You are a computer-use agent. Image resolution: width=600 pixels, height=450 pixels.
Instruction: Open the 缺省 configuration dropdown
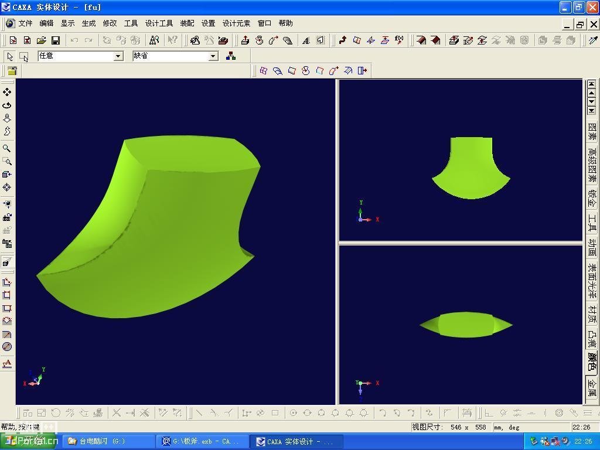click(x=213, y=56)
